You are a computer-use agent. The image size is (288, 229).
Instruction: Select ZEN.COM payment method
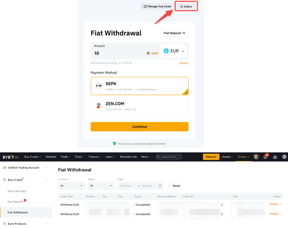point(139,106)
